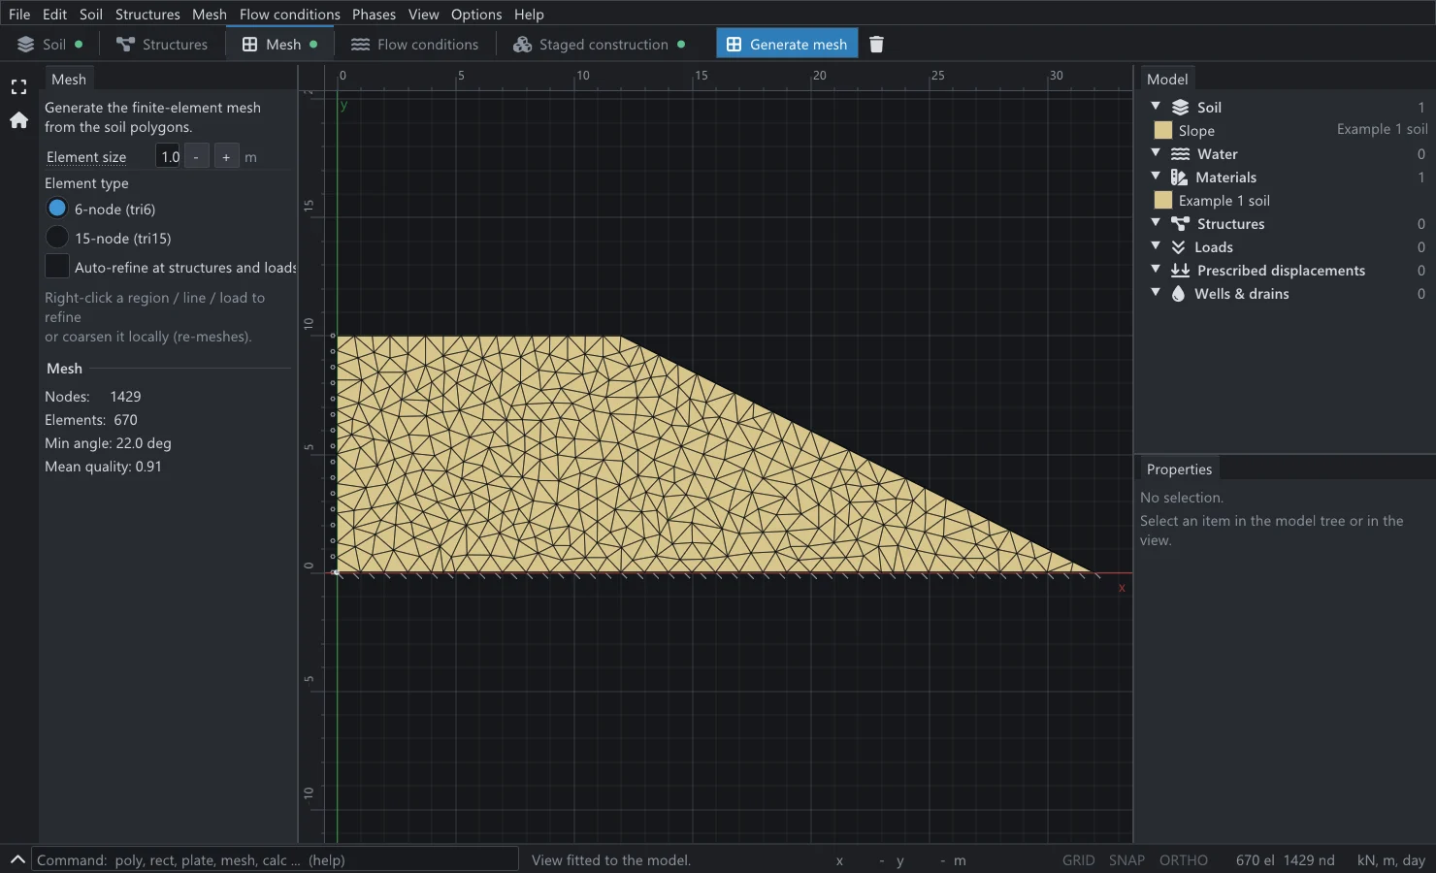The height and width of the screenshot is (873, 1436).
Task: Open the Options menu
Action: (x=476, y=15)
